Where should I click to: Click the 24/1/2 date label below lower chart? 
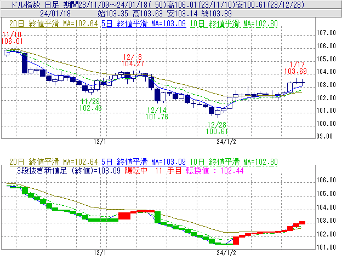(226, 253)
